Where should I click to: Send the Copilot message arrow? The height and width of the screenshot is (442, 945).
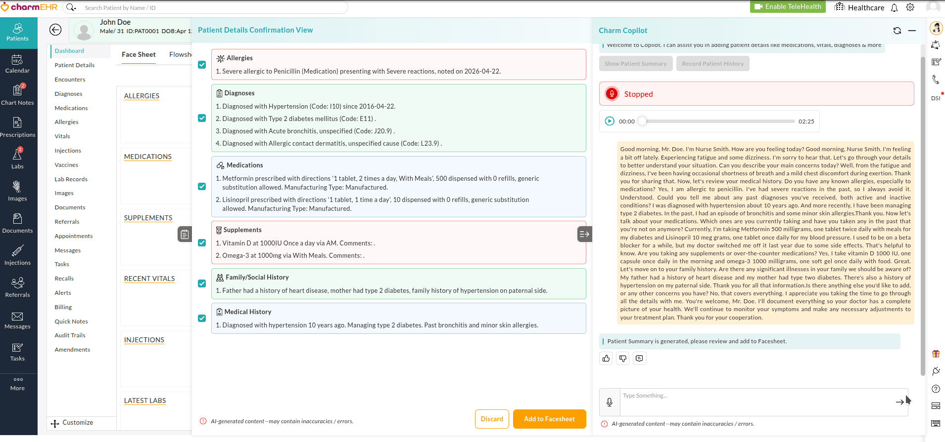pyautogui.click(x=899, y=402)
